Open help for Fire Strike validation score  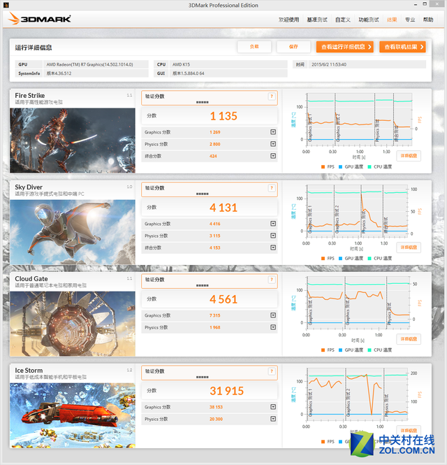click(271, 96)
